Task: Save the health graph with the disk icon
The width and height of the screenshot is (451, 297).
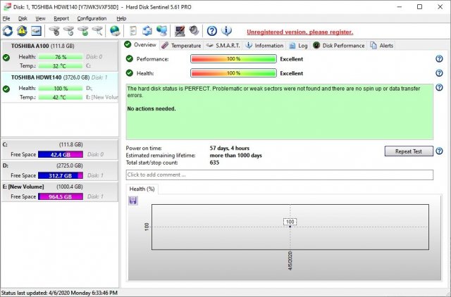Action: (x=133, y=201)
